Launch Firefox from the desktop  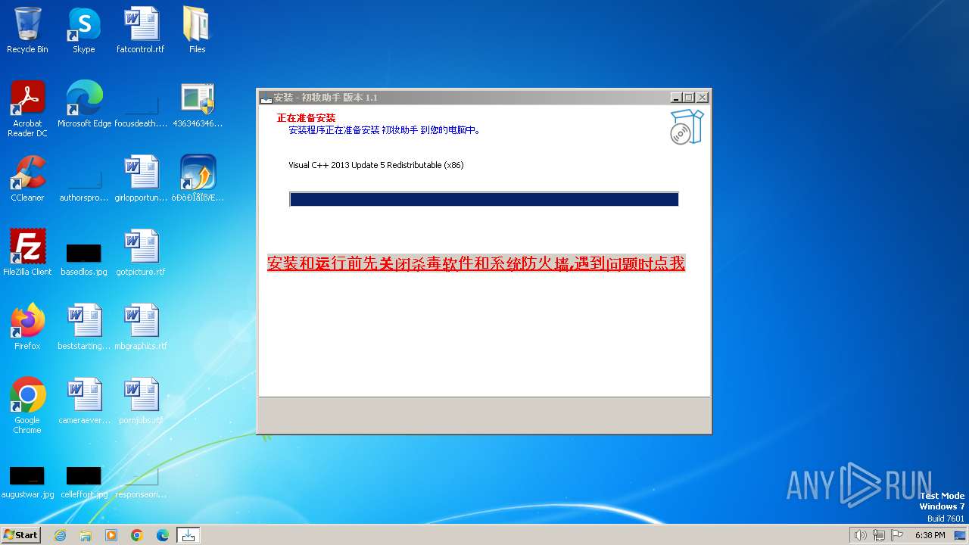pyautogui.click(x=27, y=327)
